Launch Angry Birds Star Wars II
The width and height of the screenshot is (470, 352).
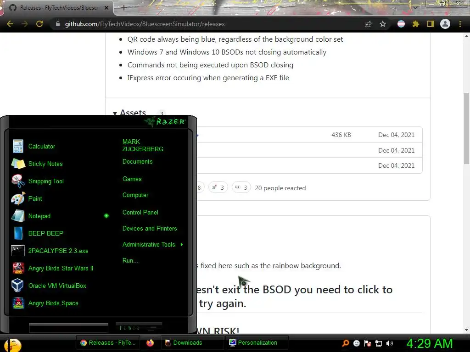point(61,268)
